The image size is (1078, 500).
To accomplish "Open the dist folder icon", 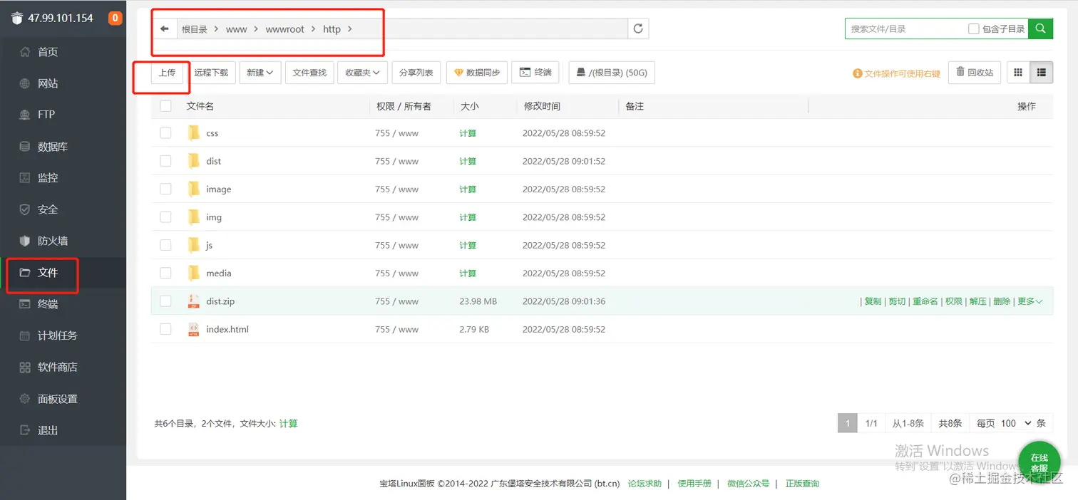I will point(193,161).
